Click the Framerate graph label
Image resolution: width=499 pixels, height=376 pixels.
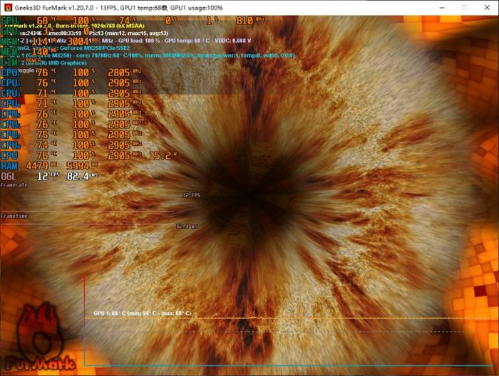click(x=14, y=185)
